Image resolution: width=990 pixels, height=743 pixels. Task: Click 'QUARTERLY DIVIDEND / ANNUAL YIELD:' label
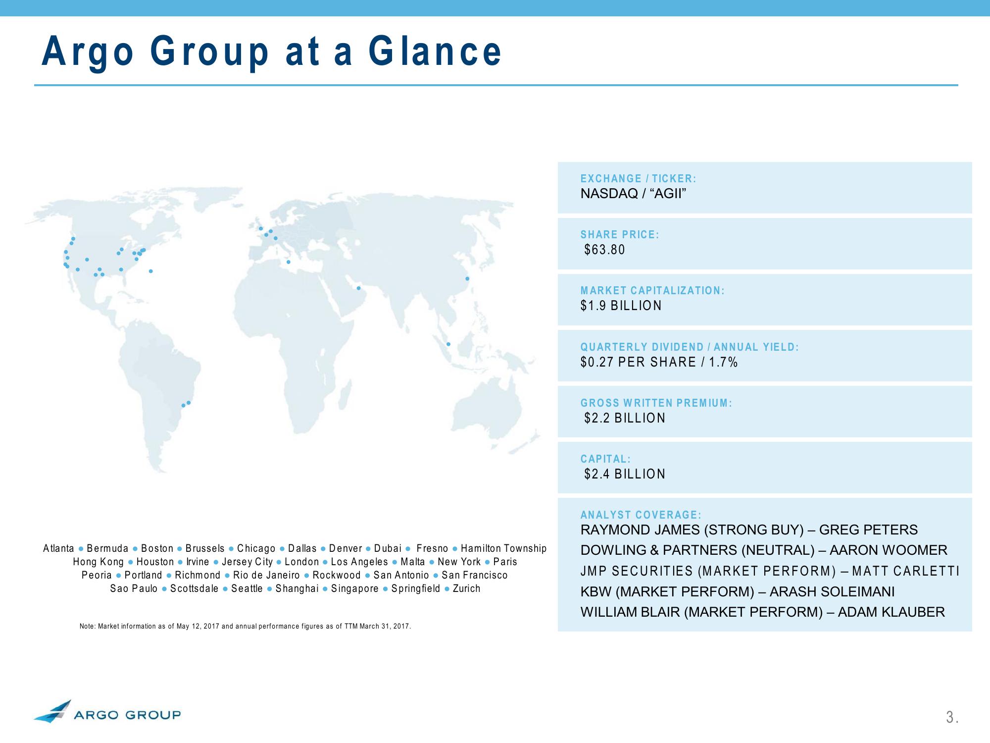click(x=690, y=347)
